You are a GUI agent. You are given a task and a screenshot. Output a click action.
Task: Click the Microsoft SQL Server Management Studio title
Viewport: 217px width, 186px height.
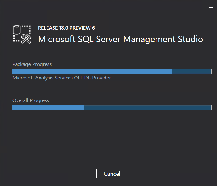point(120,39)
